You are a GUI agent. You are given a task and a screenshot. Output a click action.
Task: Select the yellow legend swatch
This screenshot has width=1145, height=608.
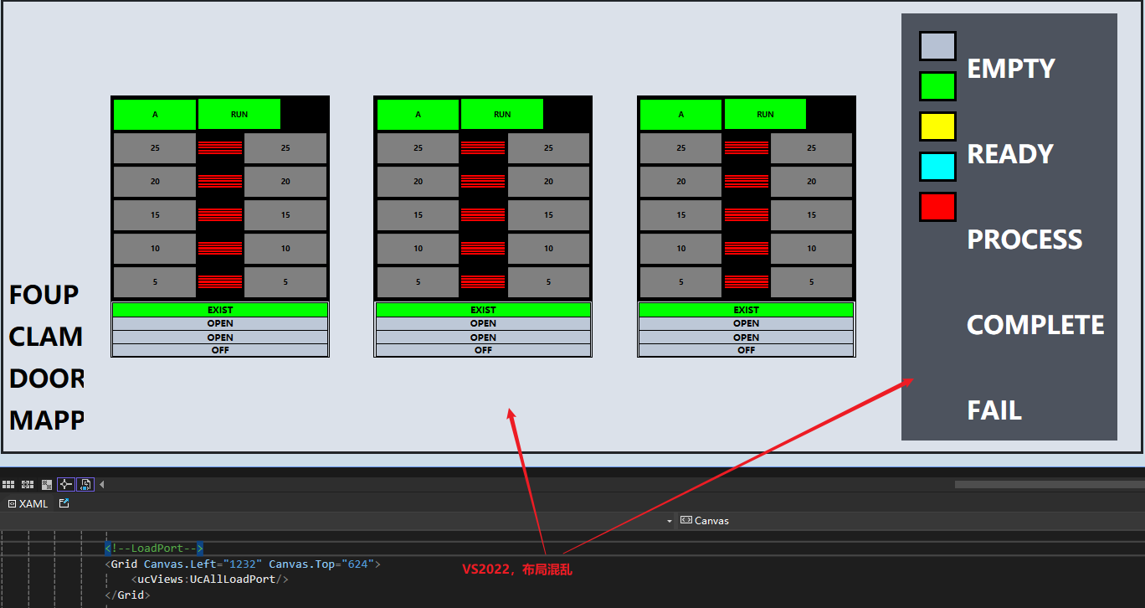click(x=937, y=126)
